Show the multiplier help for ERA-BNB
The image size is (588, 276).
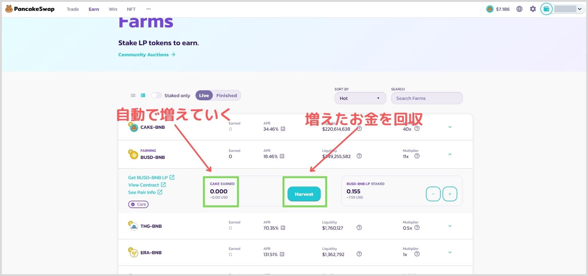(x=417, y=254)
